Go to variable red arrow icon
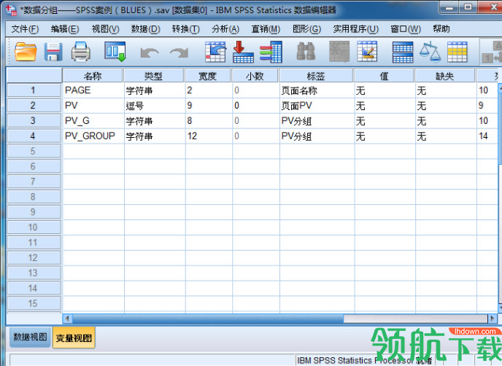 coord(243,52)
